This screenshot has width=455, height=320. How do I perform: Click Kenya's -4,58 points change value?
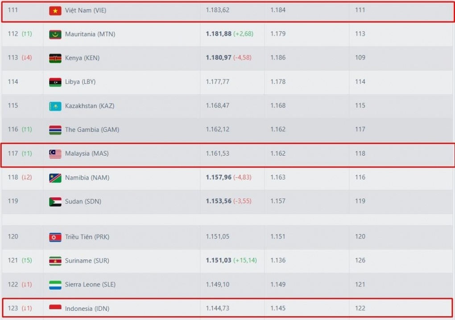pyautogui.click(x=242, y=58)
